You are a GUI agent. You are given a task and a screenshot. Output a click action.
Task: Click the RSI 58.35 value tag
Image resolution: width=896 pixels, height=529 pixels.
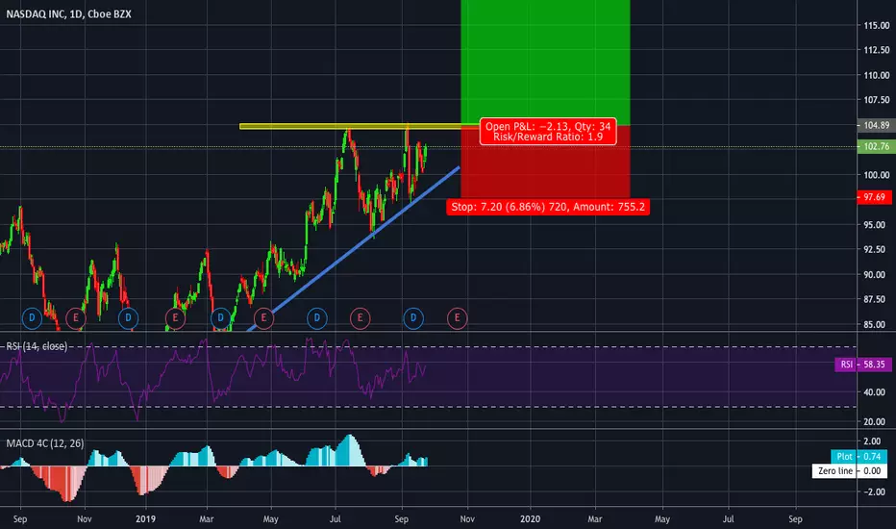[x=863, y=365]
